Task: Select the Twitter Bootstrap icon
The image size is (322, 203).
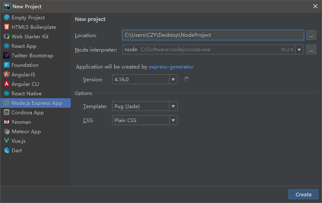Action: pos(7,56)
